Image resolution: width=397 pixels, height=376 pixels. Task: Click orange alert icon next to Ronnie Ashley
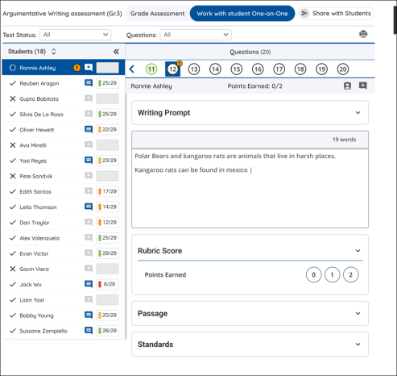[77, 68]
